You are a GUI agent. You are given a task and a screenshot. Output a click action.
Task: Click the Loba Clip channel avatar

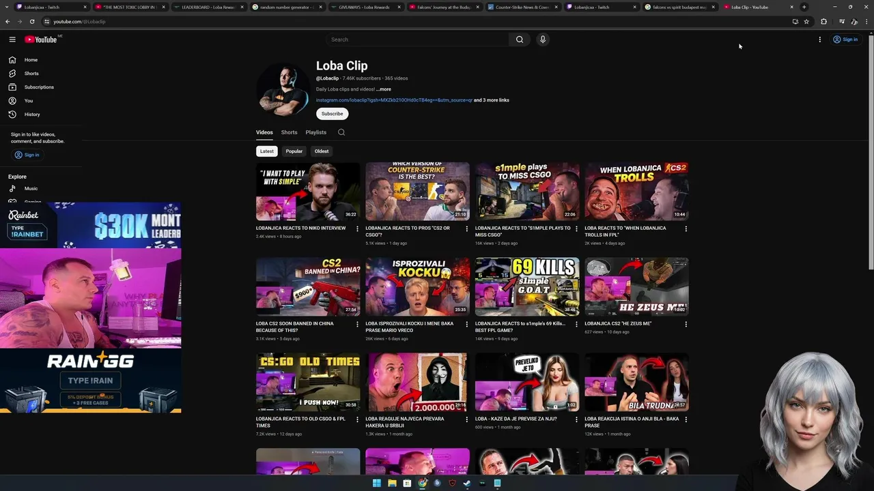point(283,91)
